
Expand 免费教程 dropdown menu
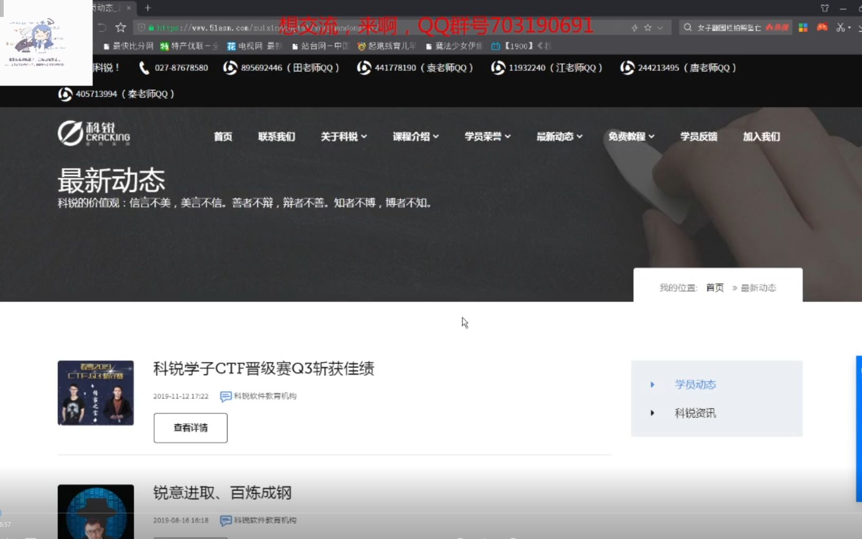632,137
